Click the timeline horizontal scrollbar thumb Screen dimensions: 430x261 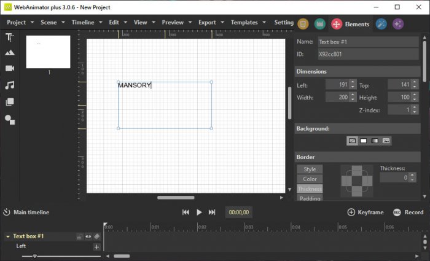pyautogui.click(x=122, y=256)
